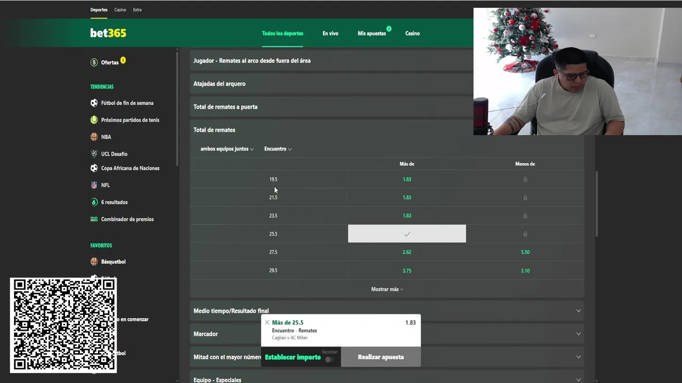Open the Combinador de premios link

(x=127, y=219)
